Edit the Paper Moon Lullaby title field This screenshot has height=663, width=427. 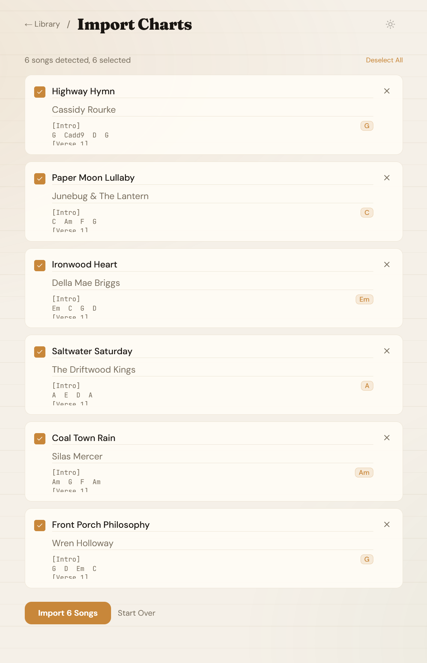pos(212,178)
